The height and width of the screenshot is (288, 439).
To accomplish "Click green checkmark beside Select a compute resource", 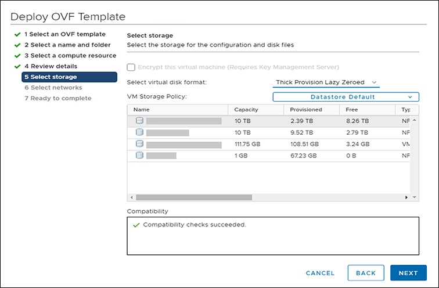I will tap(17, 56).
